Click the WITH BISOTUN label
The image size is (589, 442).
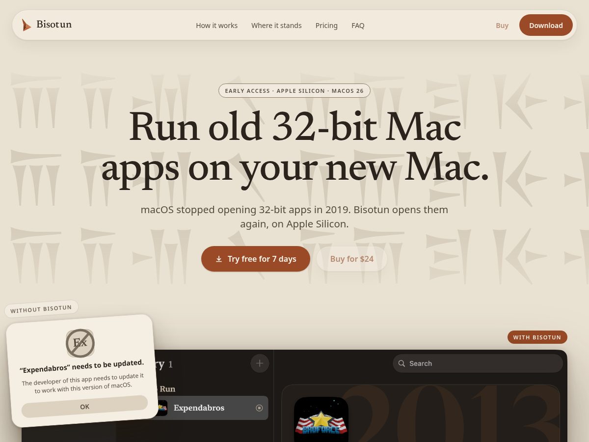click(537, 337)
